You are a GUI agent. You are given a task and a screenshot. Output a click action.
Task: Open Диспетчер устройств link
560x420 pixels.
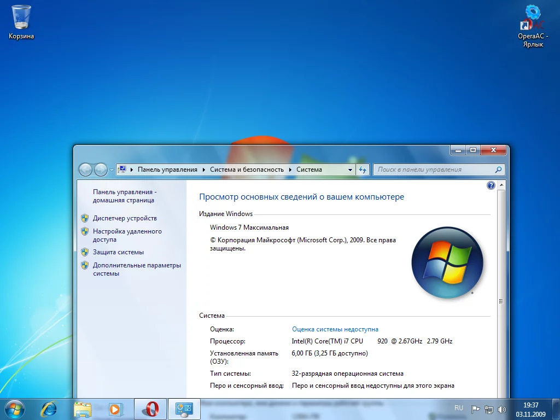coord(125,218)
